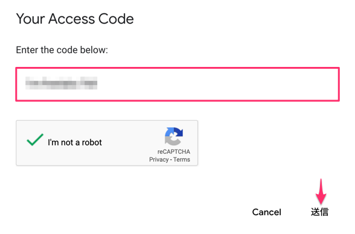
Task: Click the green verified checkmark icon
Action: point(35,140)
